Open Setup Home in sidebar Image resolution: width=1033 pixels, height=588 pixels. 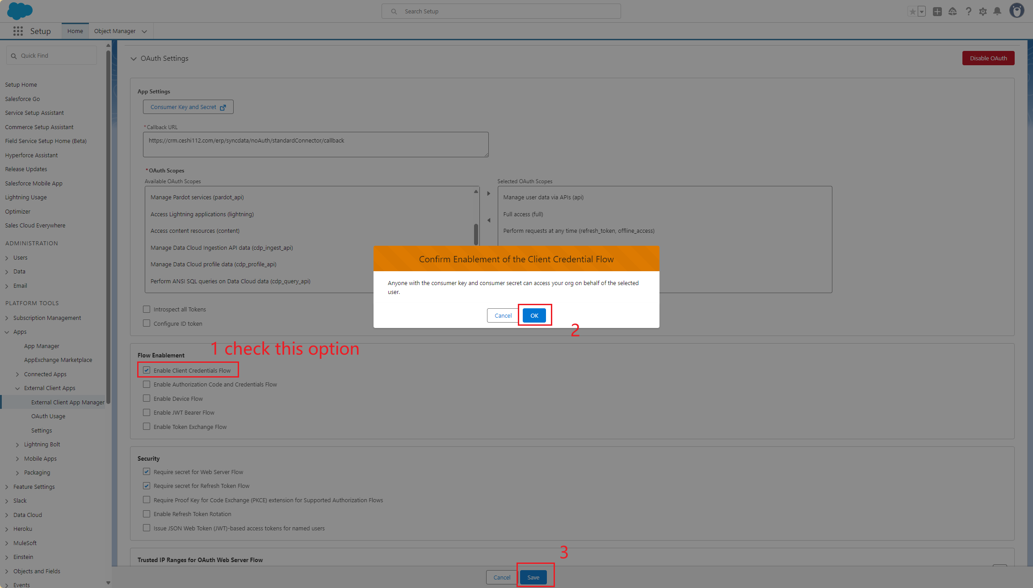tap(21, 84)
